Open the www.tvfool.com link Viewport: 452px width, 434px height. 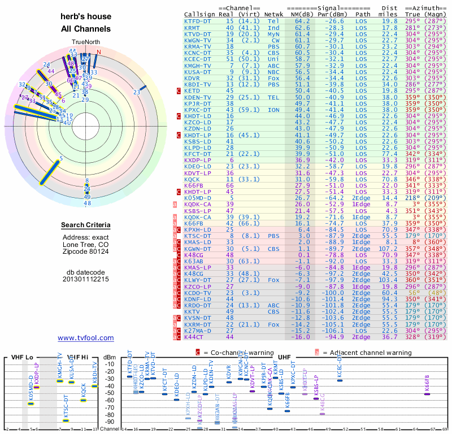86,338
